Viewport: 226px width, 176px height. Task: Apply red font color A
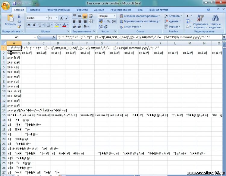[x=64, y=25]
